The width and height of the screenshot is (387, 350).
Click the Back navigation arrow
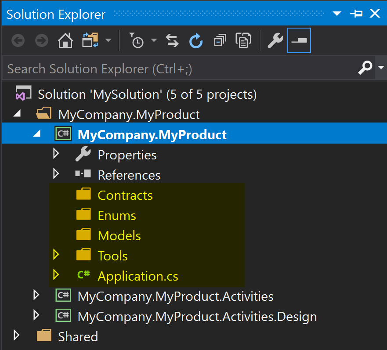[18, 41]
